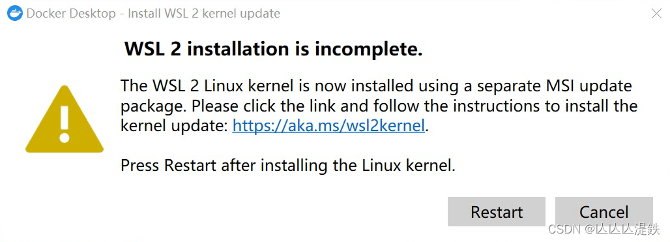
Task: Close the dialog using the X button
Action: 657,13
